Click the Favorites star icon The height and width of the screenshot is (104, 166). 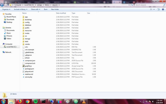(x=4, y=14)
